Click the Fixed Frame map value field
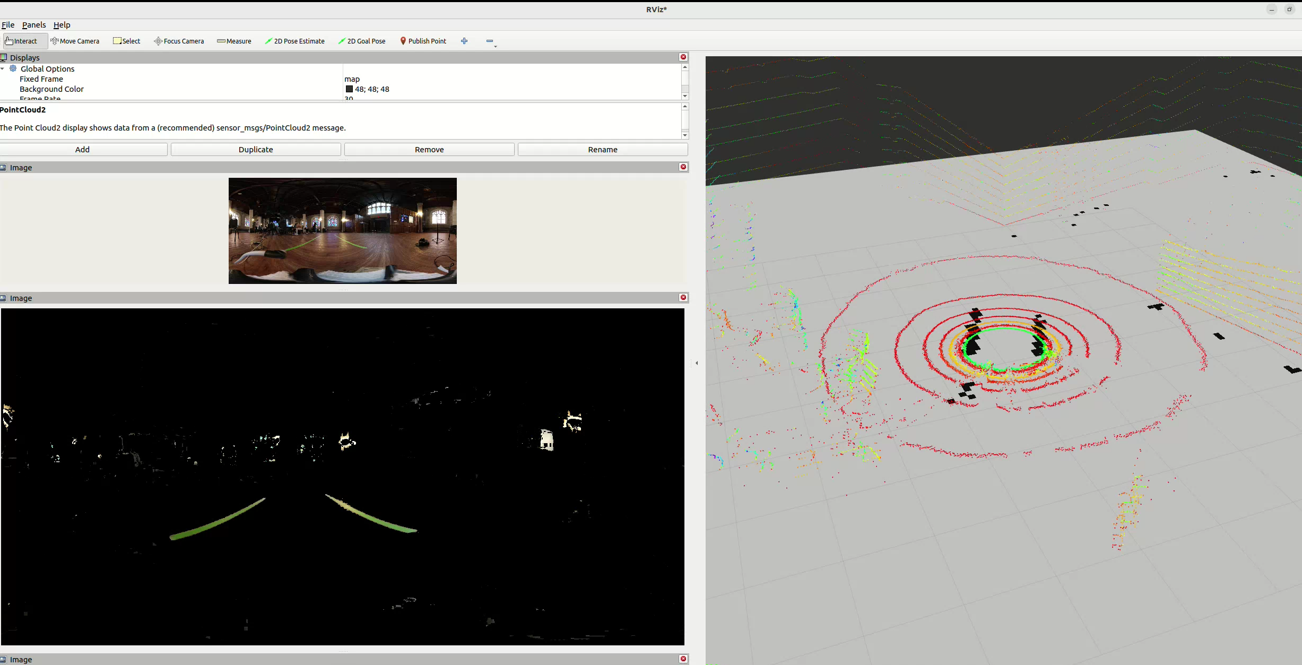Screen dimensions: 1302x665 [x=352, y=79]
